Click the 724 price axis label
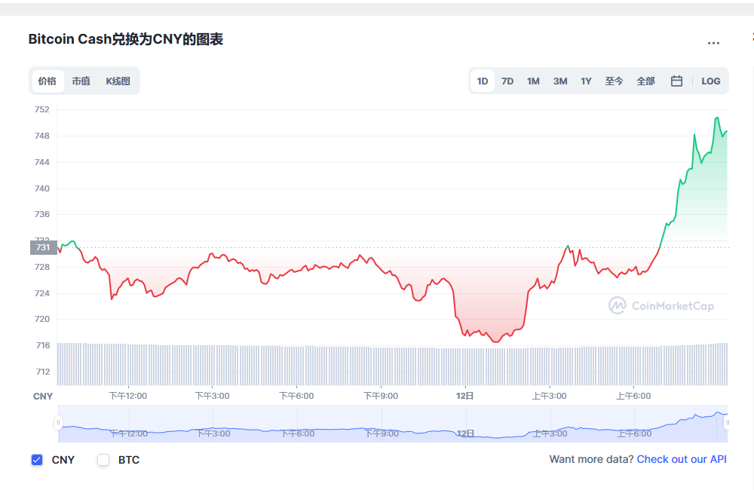The image size is (754, 490). tap(41, 293)
